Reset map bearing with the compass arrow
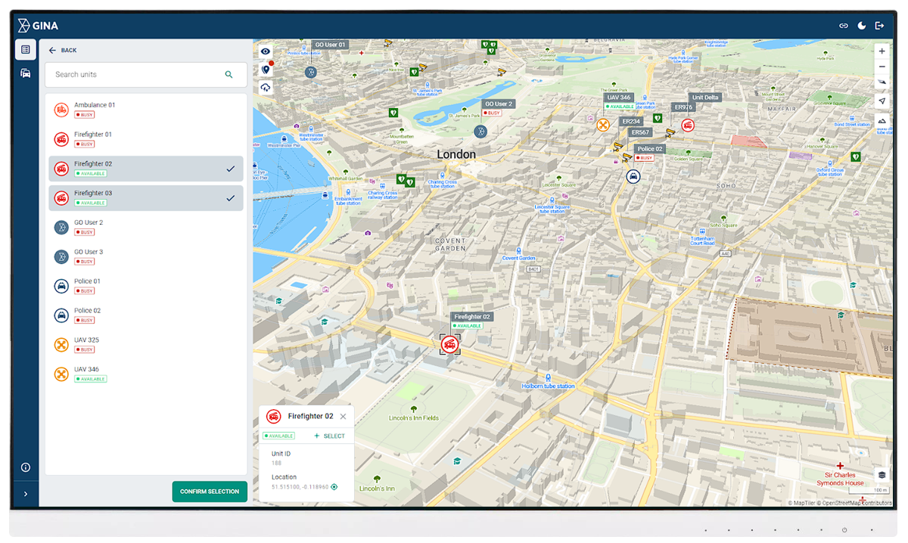 tap(882, 82)
